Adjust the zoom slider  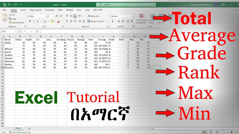[x=232, y=132]
